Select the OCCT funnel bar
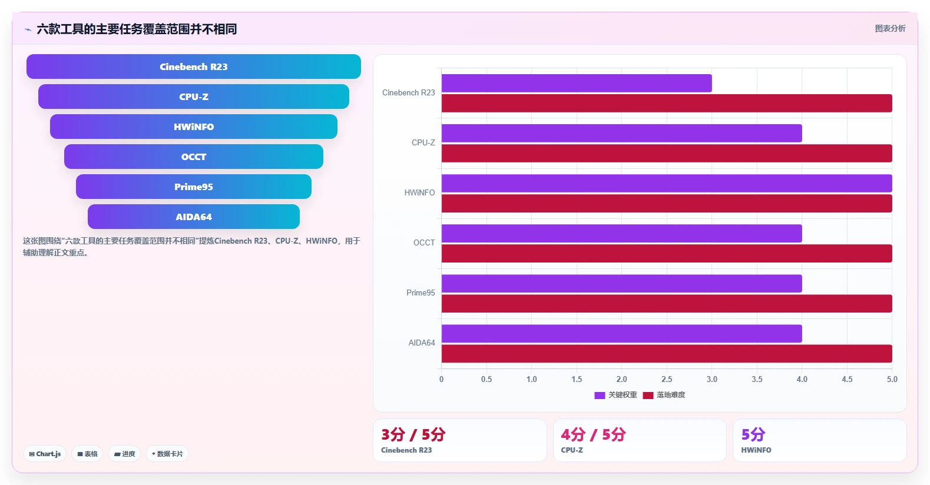The height and width of the screenshot is (485, 930). pyautogui.click(x=194, y=157)
